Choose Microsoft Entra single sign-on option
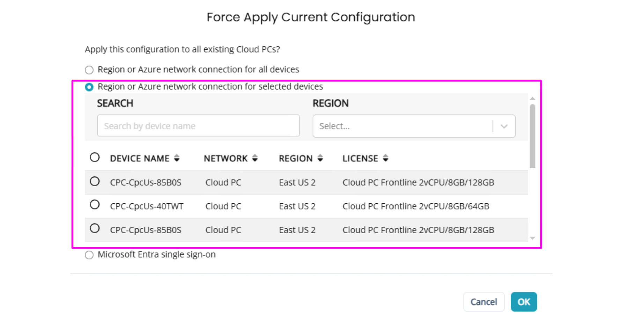 89,255
